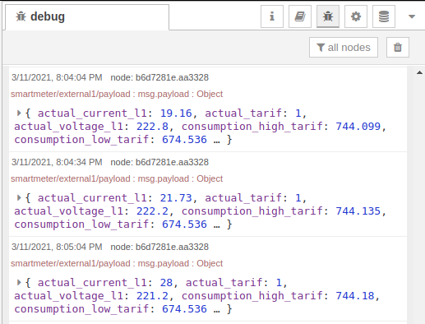The width and height of the screenshot is (425, 324).
Task: Filter messages with all nodes button
Action: click(344, 48)
